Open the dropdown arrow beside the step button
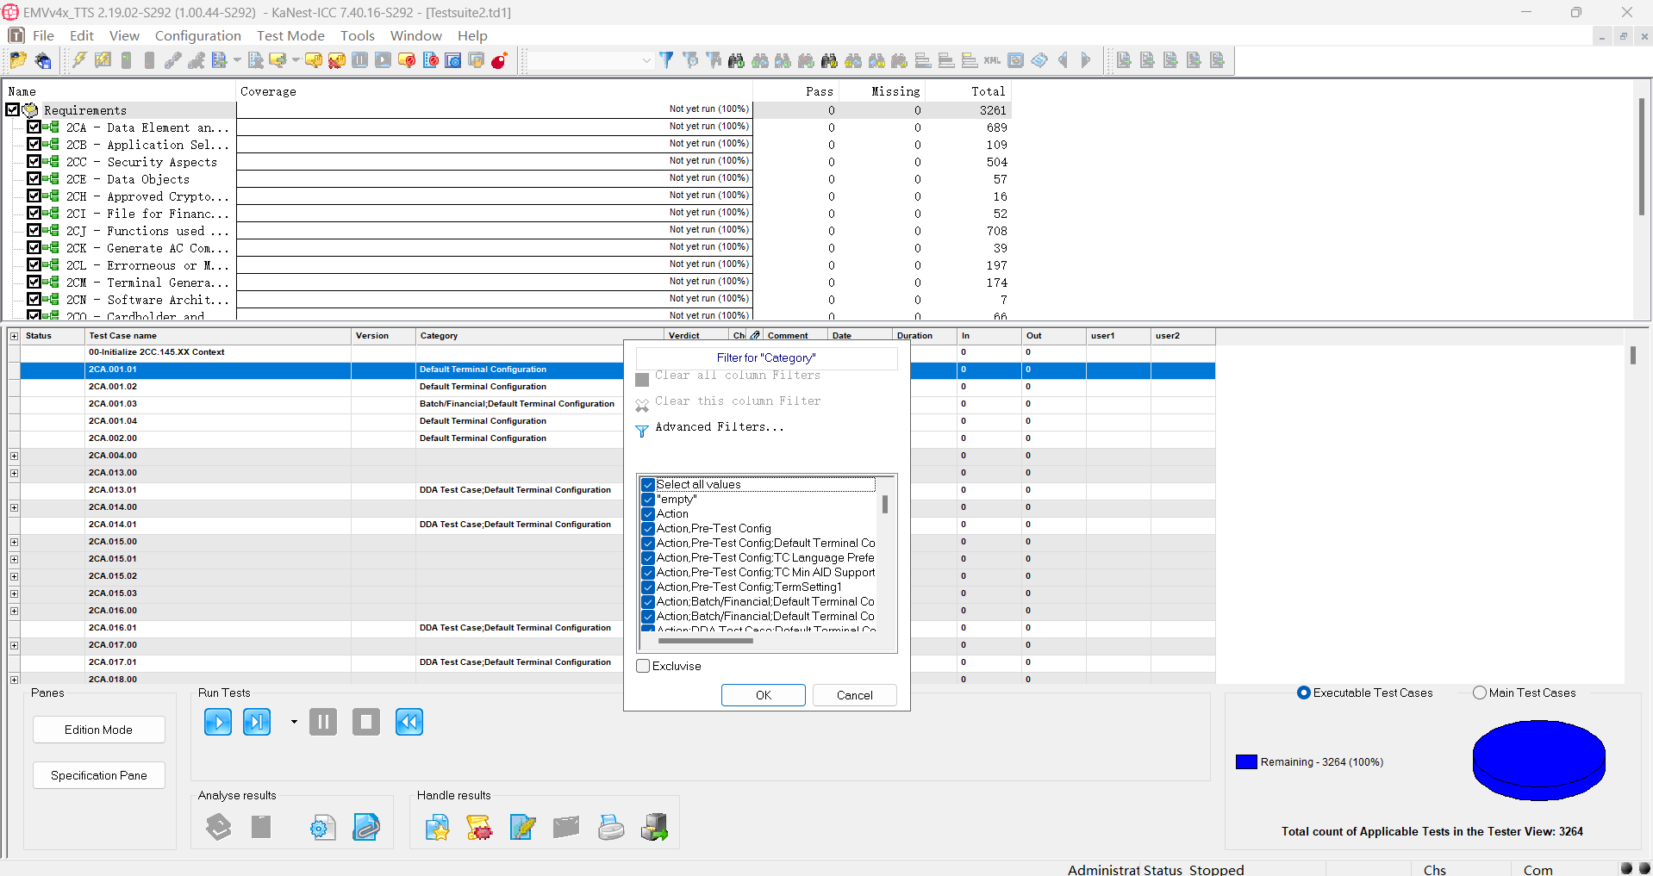1653x876 pixels. pos(294,722)
